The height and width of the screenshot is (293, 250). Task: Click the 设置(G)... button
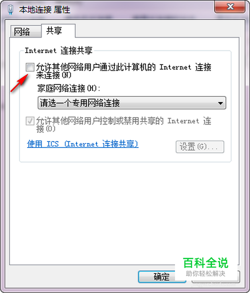pos(199,147)
